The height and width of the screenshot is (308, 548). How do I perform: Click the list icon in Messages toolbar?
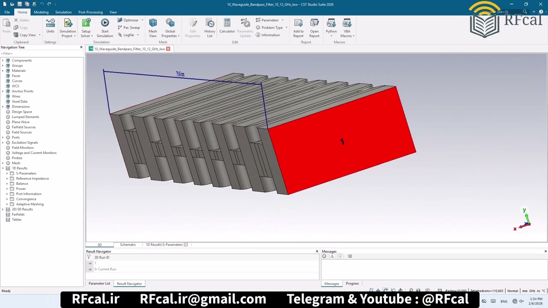[350, 256]
